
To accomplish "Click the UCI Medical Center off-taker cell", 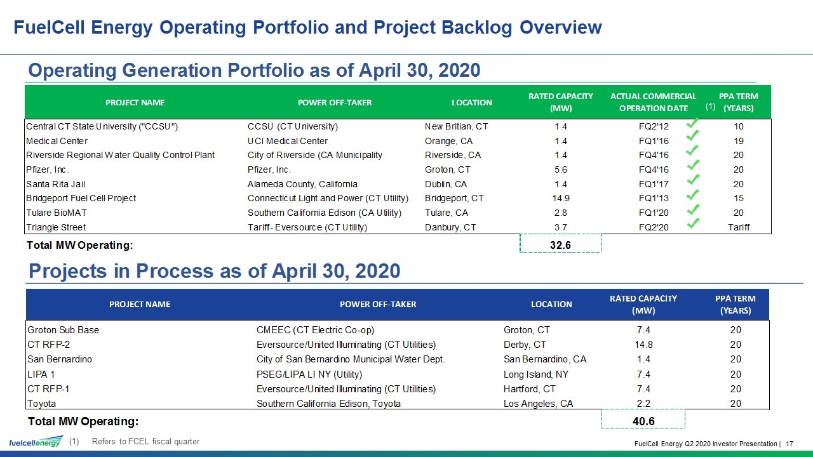I will pos(288,141).
